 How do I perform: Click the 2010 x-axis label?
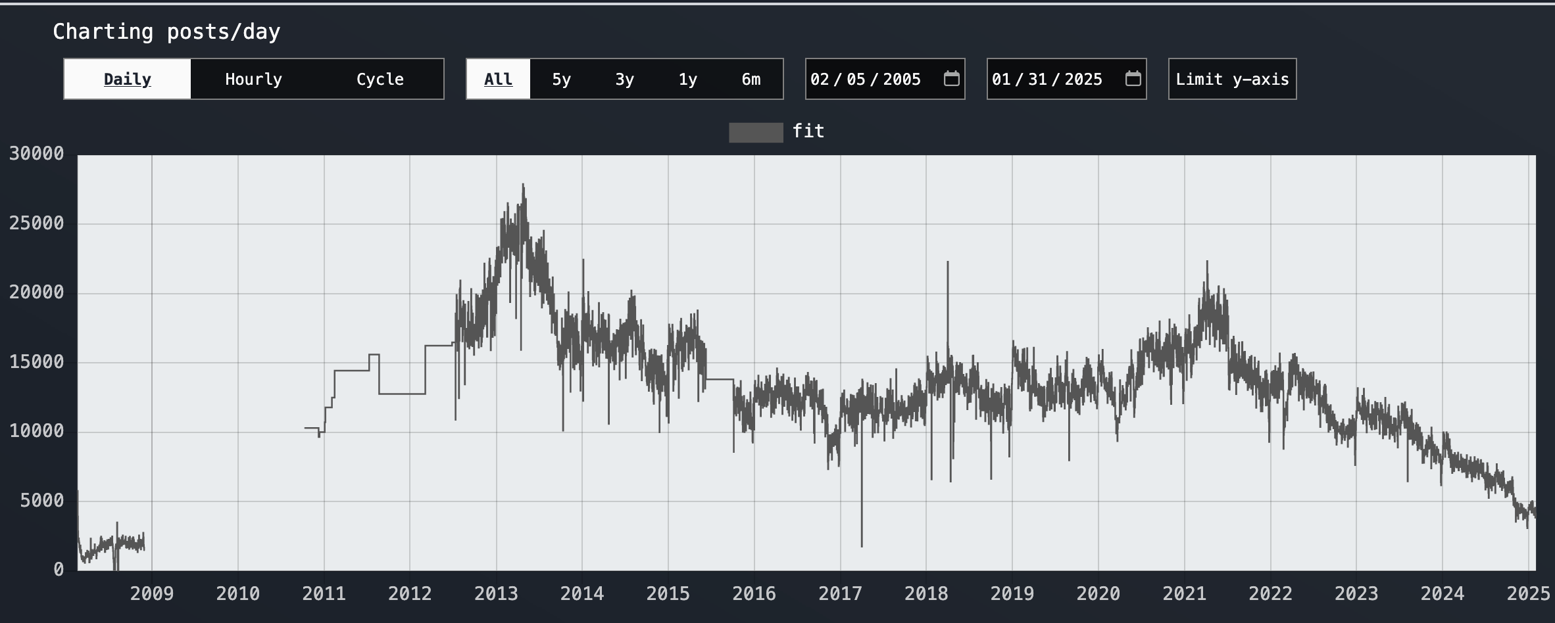[x=238, y=594]
